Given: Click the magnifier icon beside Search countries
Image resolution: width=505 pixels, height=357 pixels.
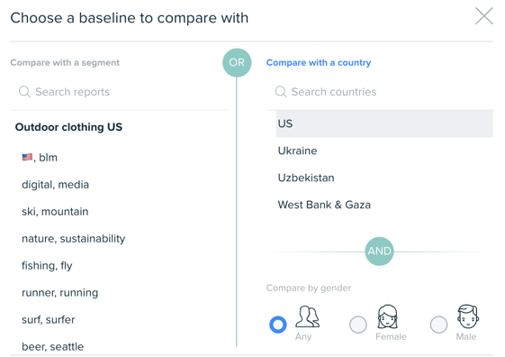Looking at the screenshot, I should (281, 92).
